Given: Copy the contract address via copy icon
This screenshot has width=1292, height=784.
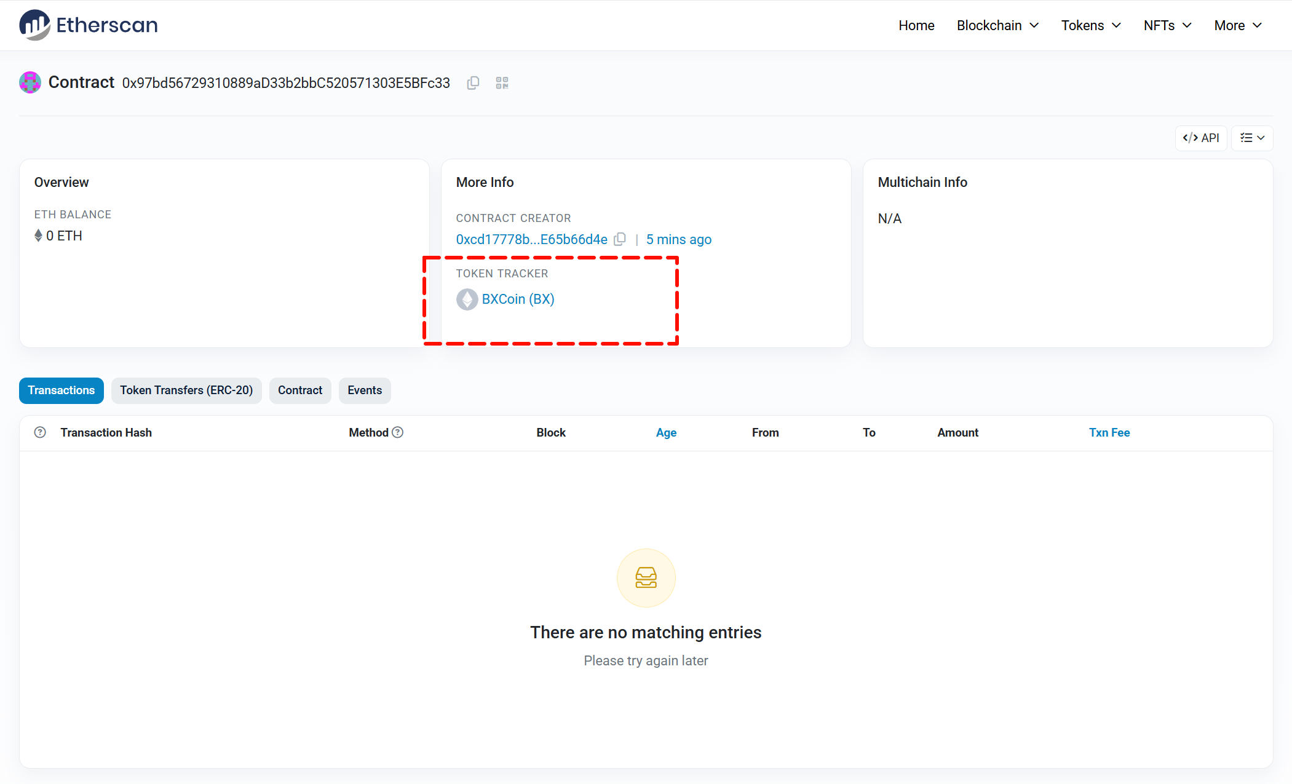Looking at the screenshot, I should tap(473, 83).
